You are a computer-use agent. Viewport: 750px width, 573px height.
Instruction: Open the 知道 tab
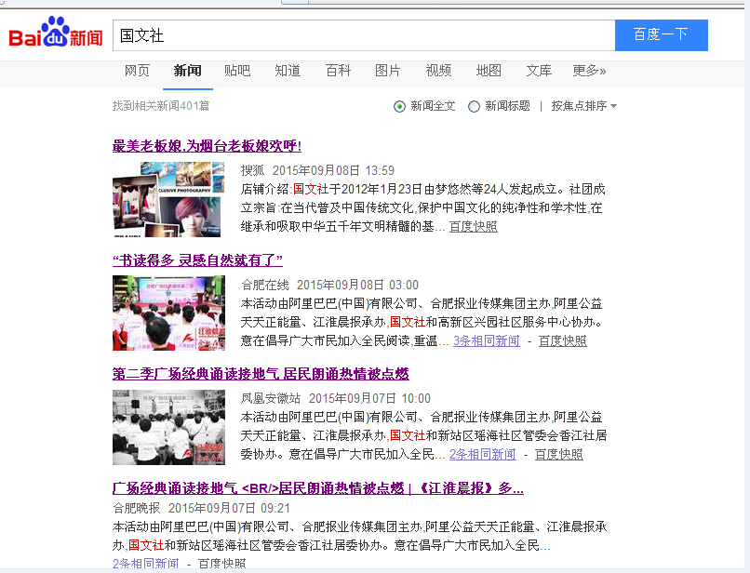288,71
